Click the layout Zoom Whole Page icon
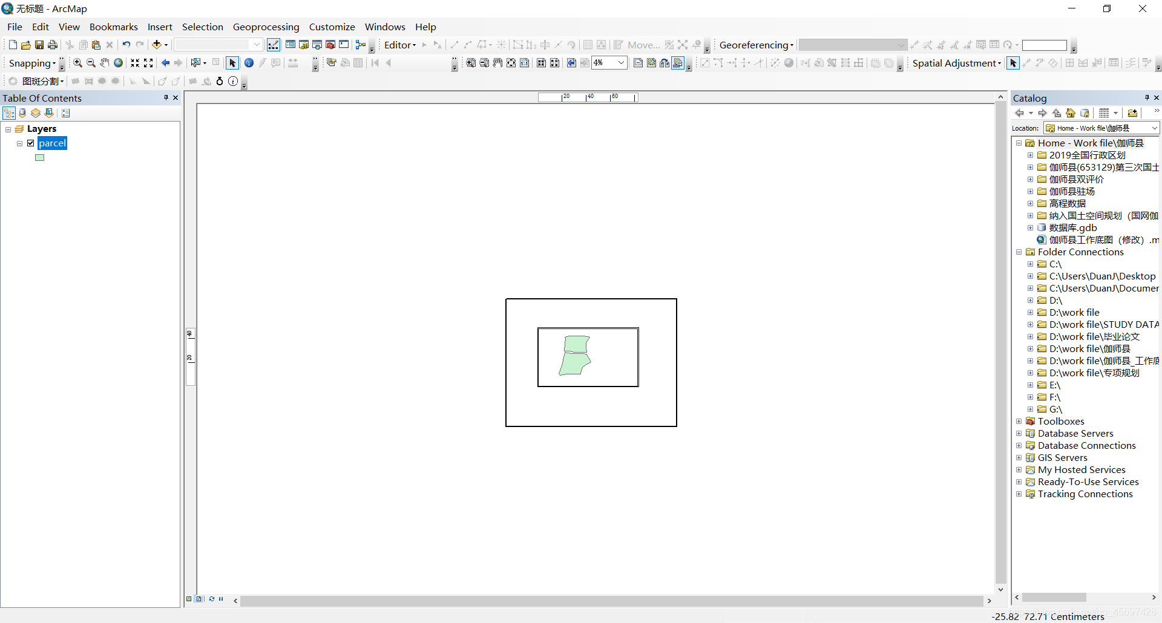The width and height of the screenshot is (1162, 623). (511, 63)
